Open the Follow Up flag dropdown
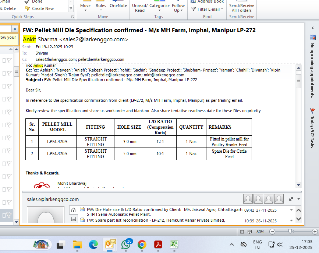 [x=178, y=7]
